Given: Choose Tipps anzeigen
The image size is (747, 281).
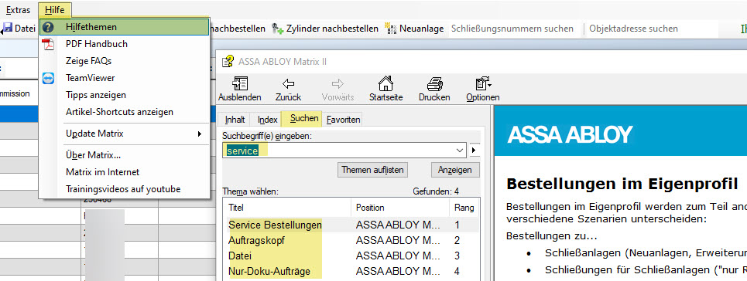Looking at the screenshot, I should tap(96, 95).
